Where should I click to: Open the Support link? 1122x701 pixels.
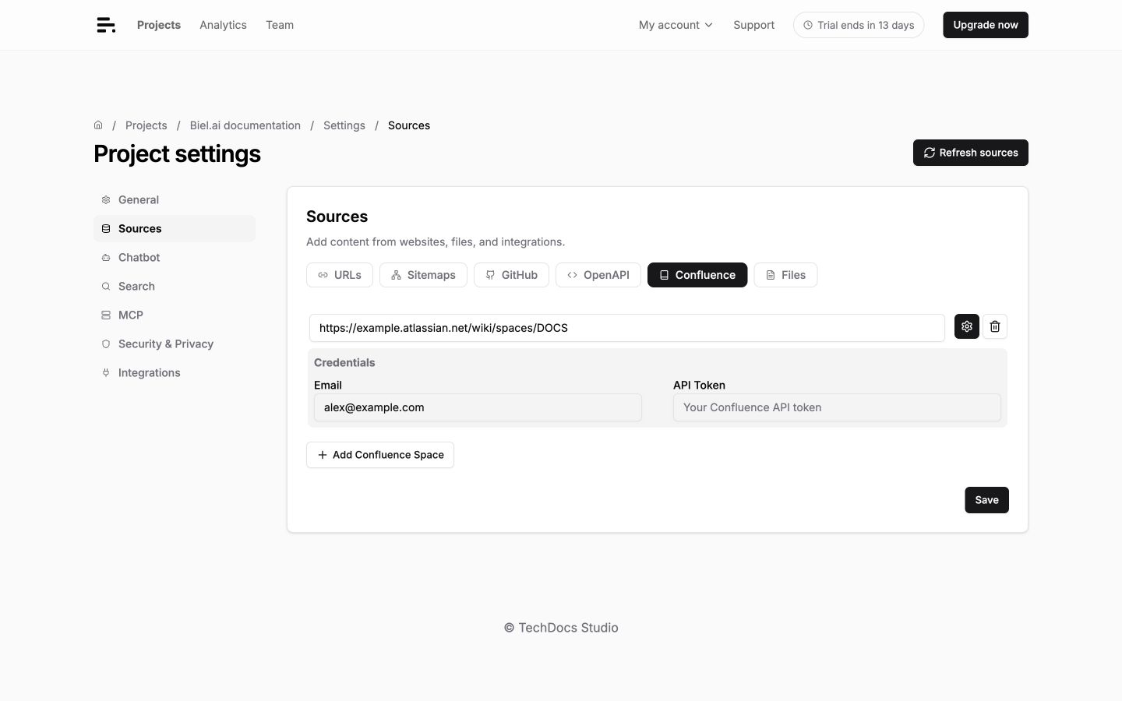pos(753,25)
